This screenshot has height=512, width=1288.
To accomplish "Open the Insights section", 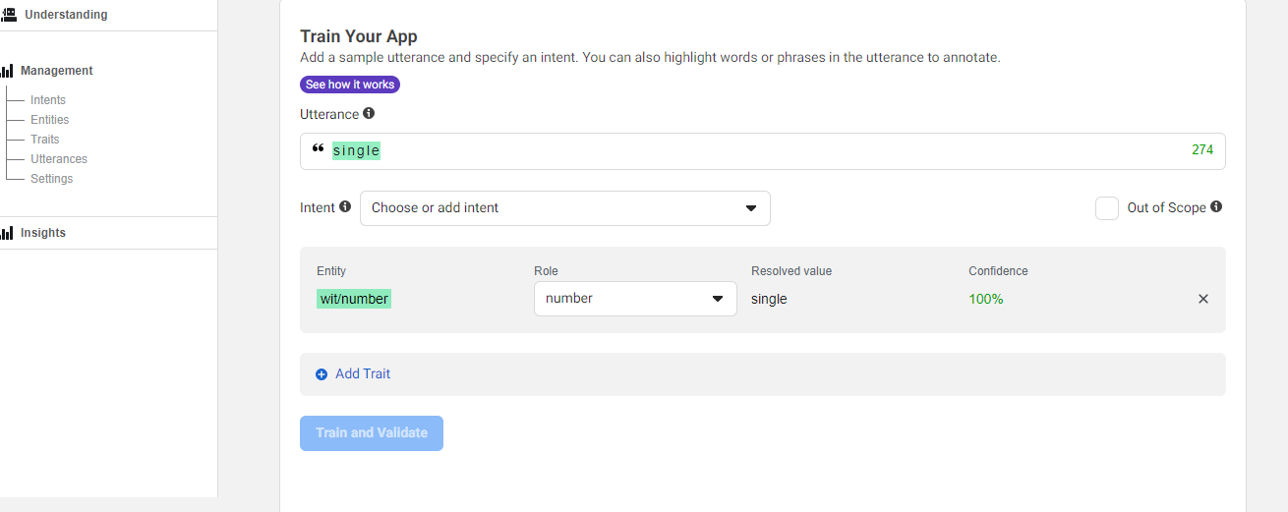I will click(43, 233).
